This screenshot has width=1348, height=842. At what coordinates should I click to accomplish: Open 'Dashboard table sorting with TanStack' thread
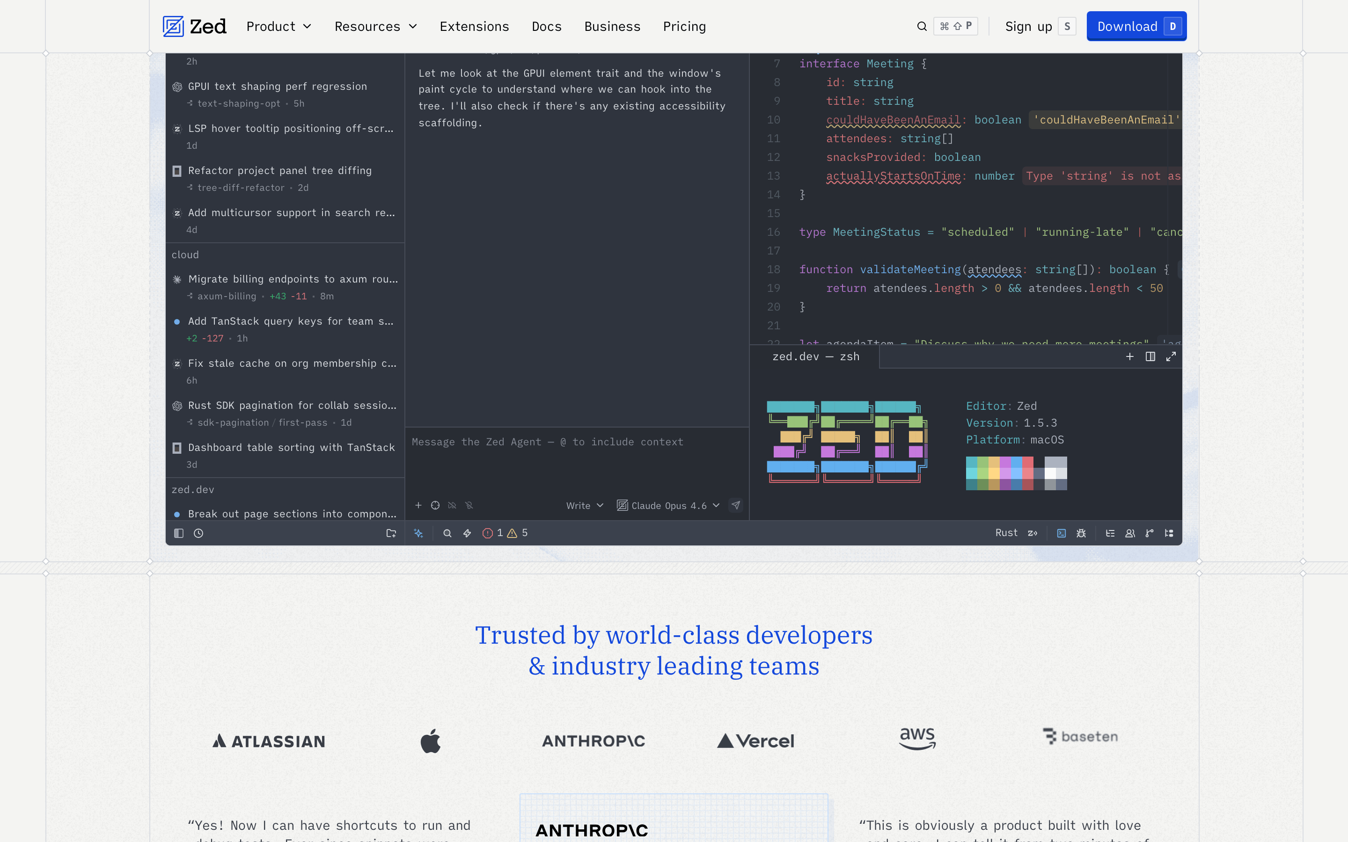(x=285, y=456)
